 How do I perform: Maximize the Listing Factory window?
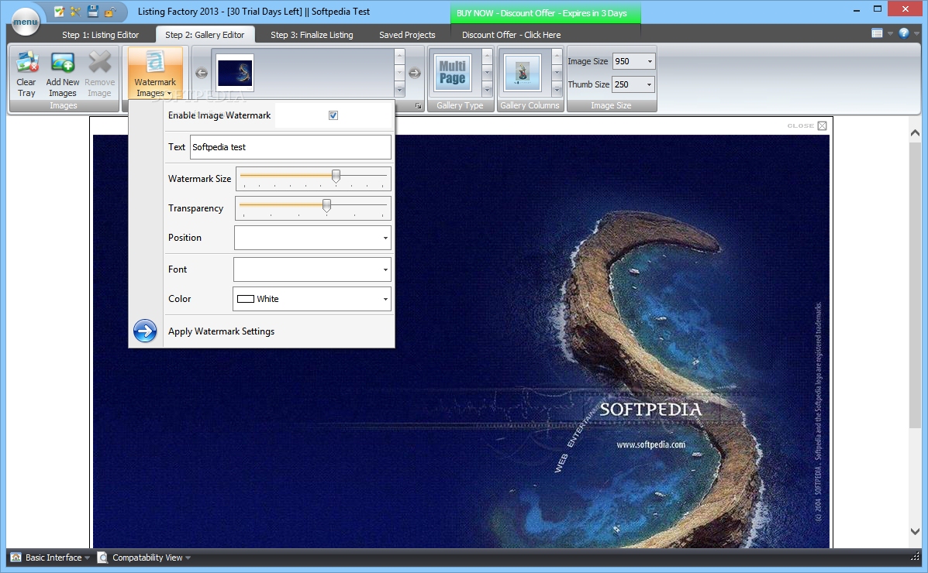coord(878,9)
